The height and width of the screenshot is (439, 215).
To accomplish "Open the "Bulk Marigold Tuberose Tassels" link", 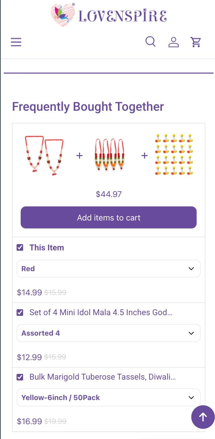I will (102, 377).
